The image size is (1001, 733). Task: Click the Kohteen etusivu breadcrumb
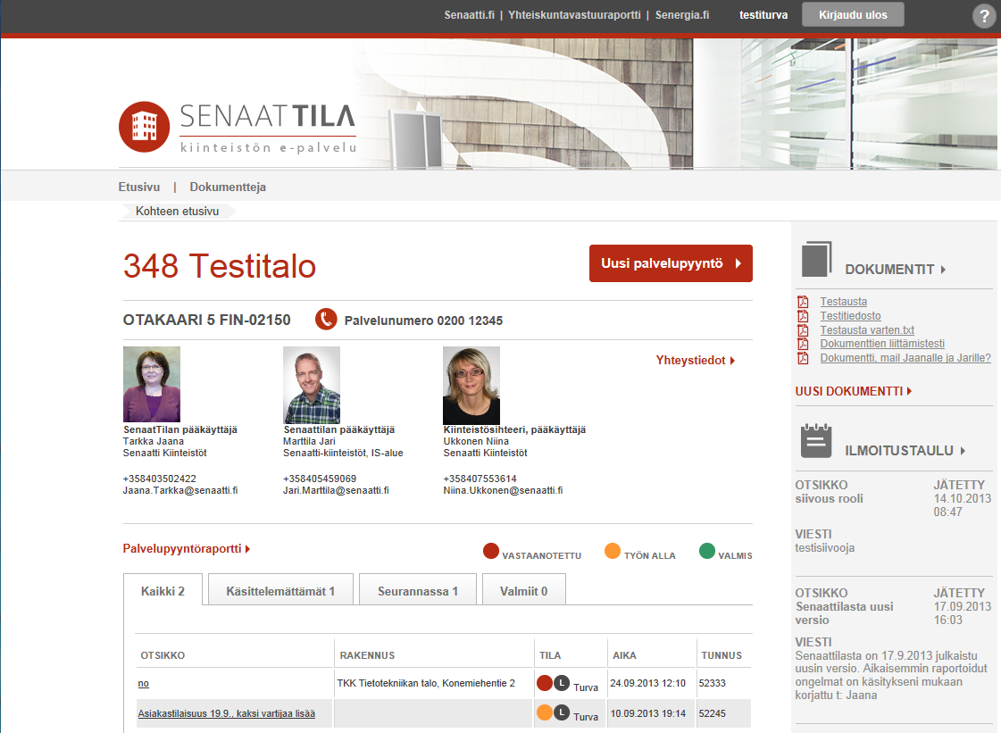[177, 212]
